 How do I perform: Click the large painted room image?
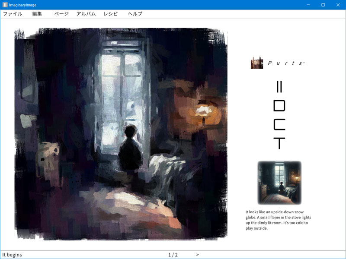pos(121,134)
